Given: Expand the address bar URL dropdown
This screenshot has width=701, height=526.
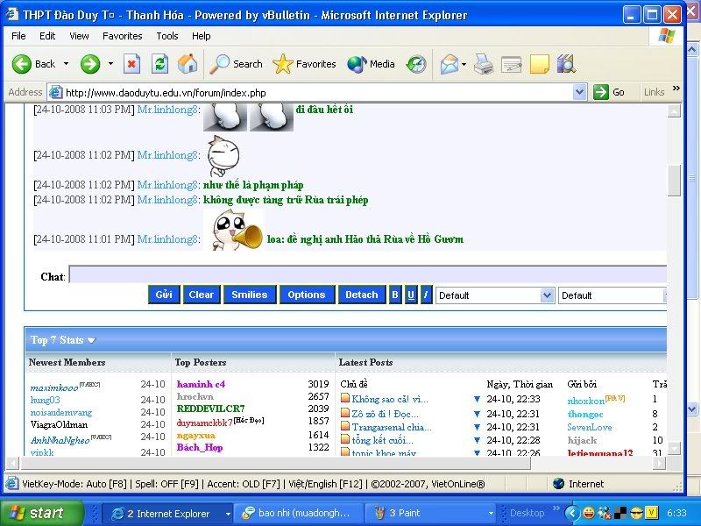Looking at the screenshot, I should point(580,92).
